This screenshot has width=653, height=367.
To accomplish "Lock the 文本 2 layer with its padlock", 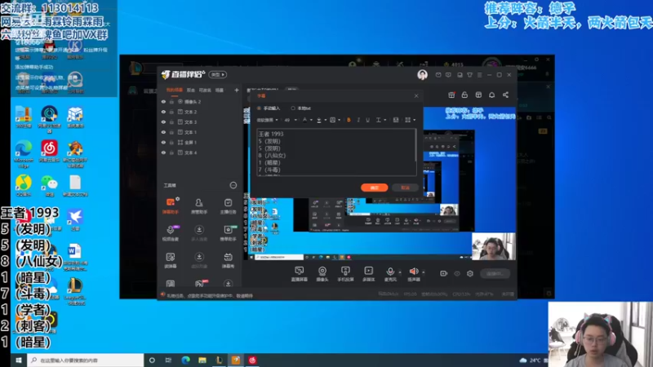I will (171, 112).
